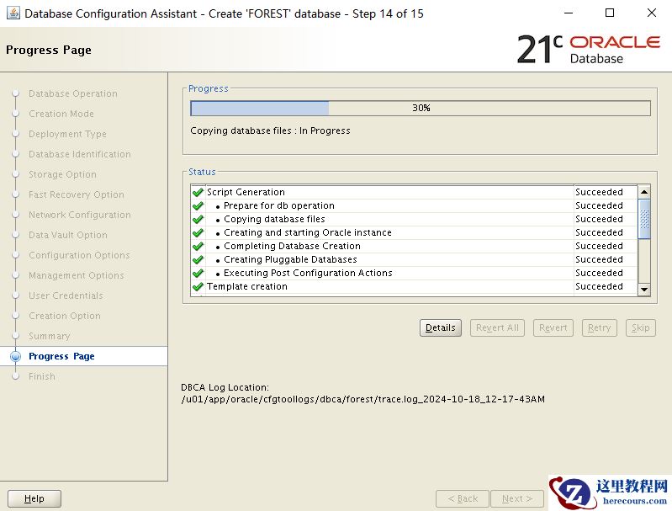Image resolution: width=672 pixels, height=511 pixels.
Task: Click Succeeded status of Script Generation
Action: click(599, 192)
